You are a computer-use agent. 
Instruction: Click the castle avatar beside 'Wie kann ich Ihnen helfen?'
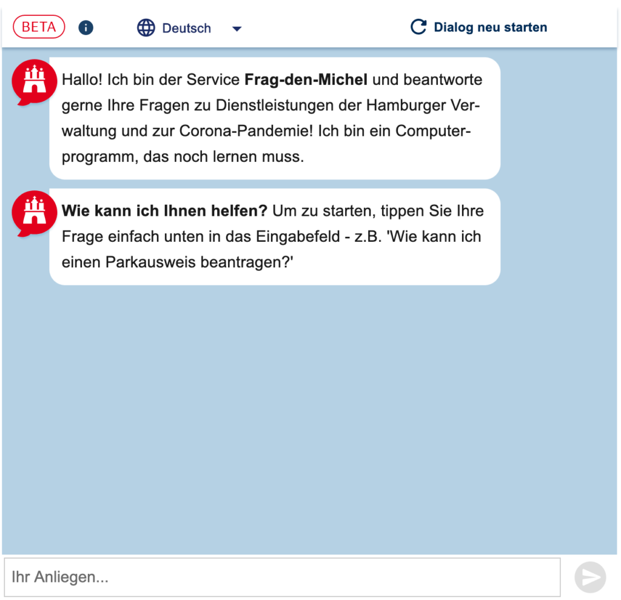click(x=34, y=214)
